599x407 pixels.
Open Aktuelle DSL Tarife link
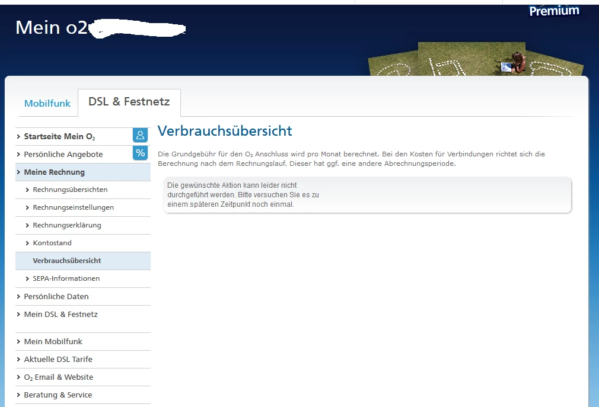coord(58,360)
